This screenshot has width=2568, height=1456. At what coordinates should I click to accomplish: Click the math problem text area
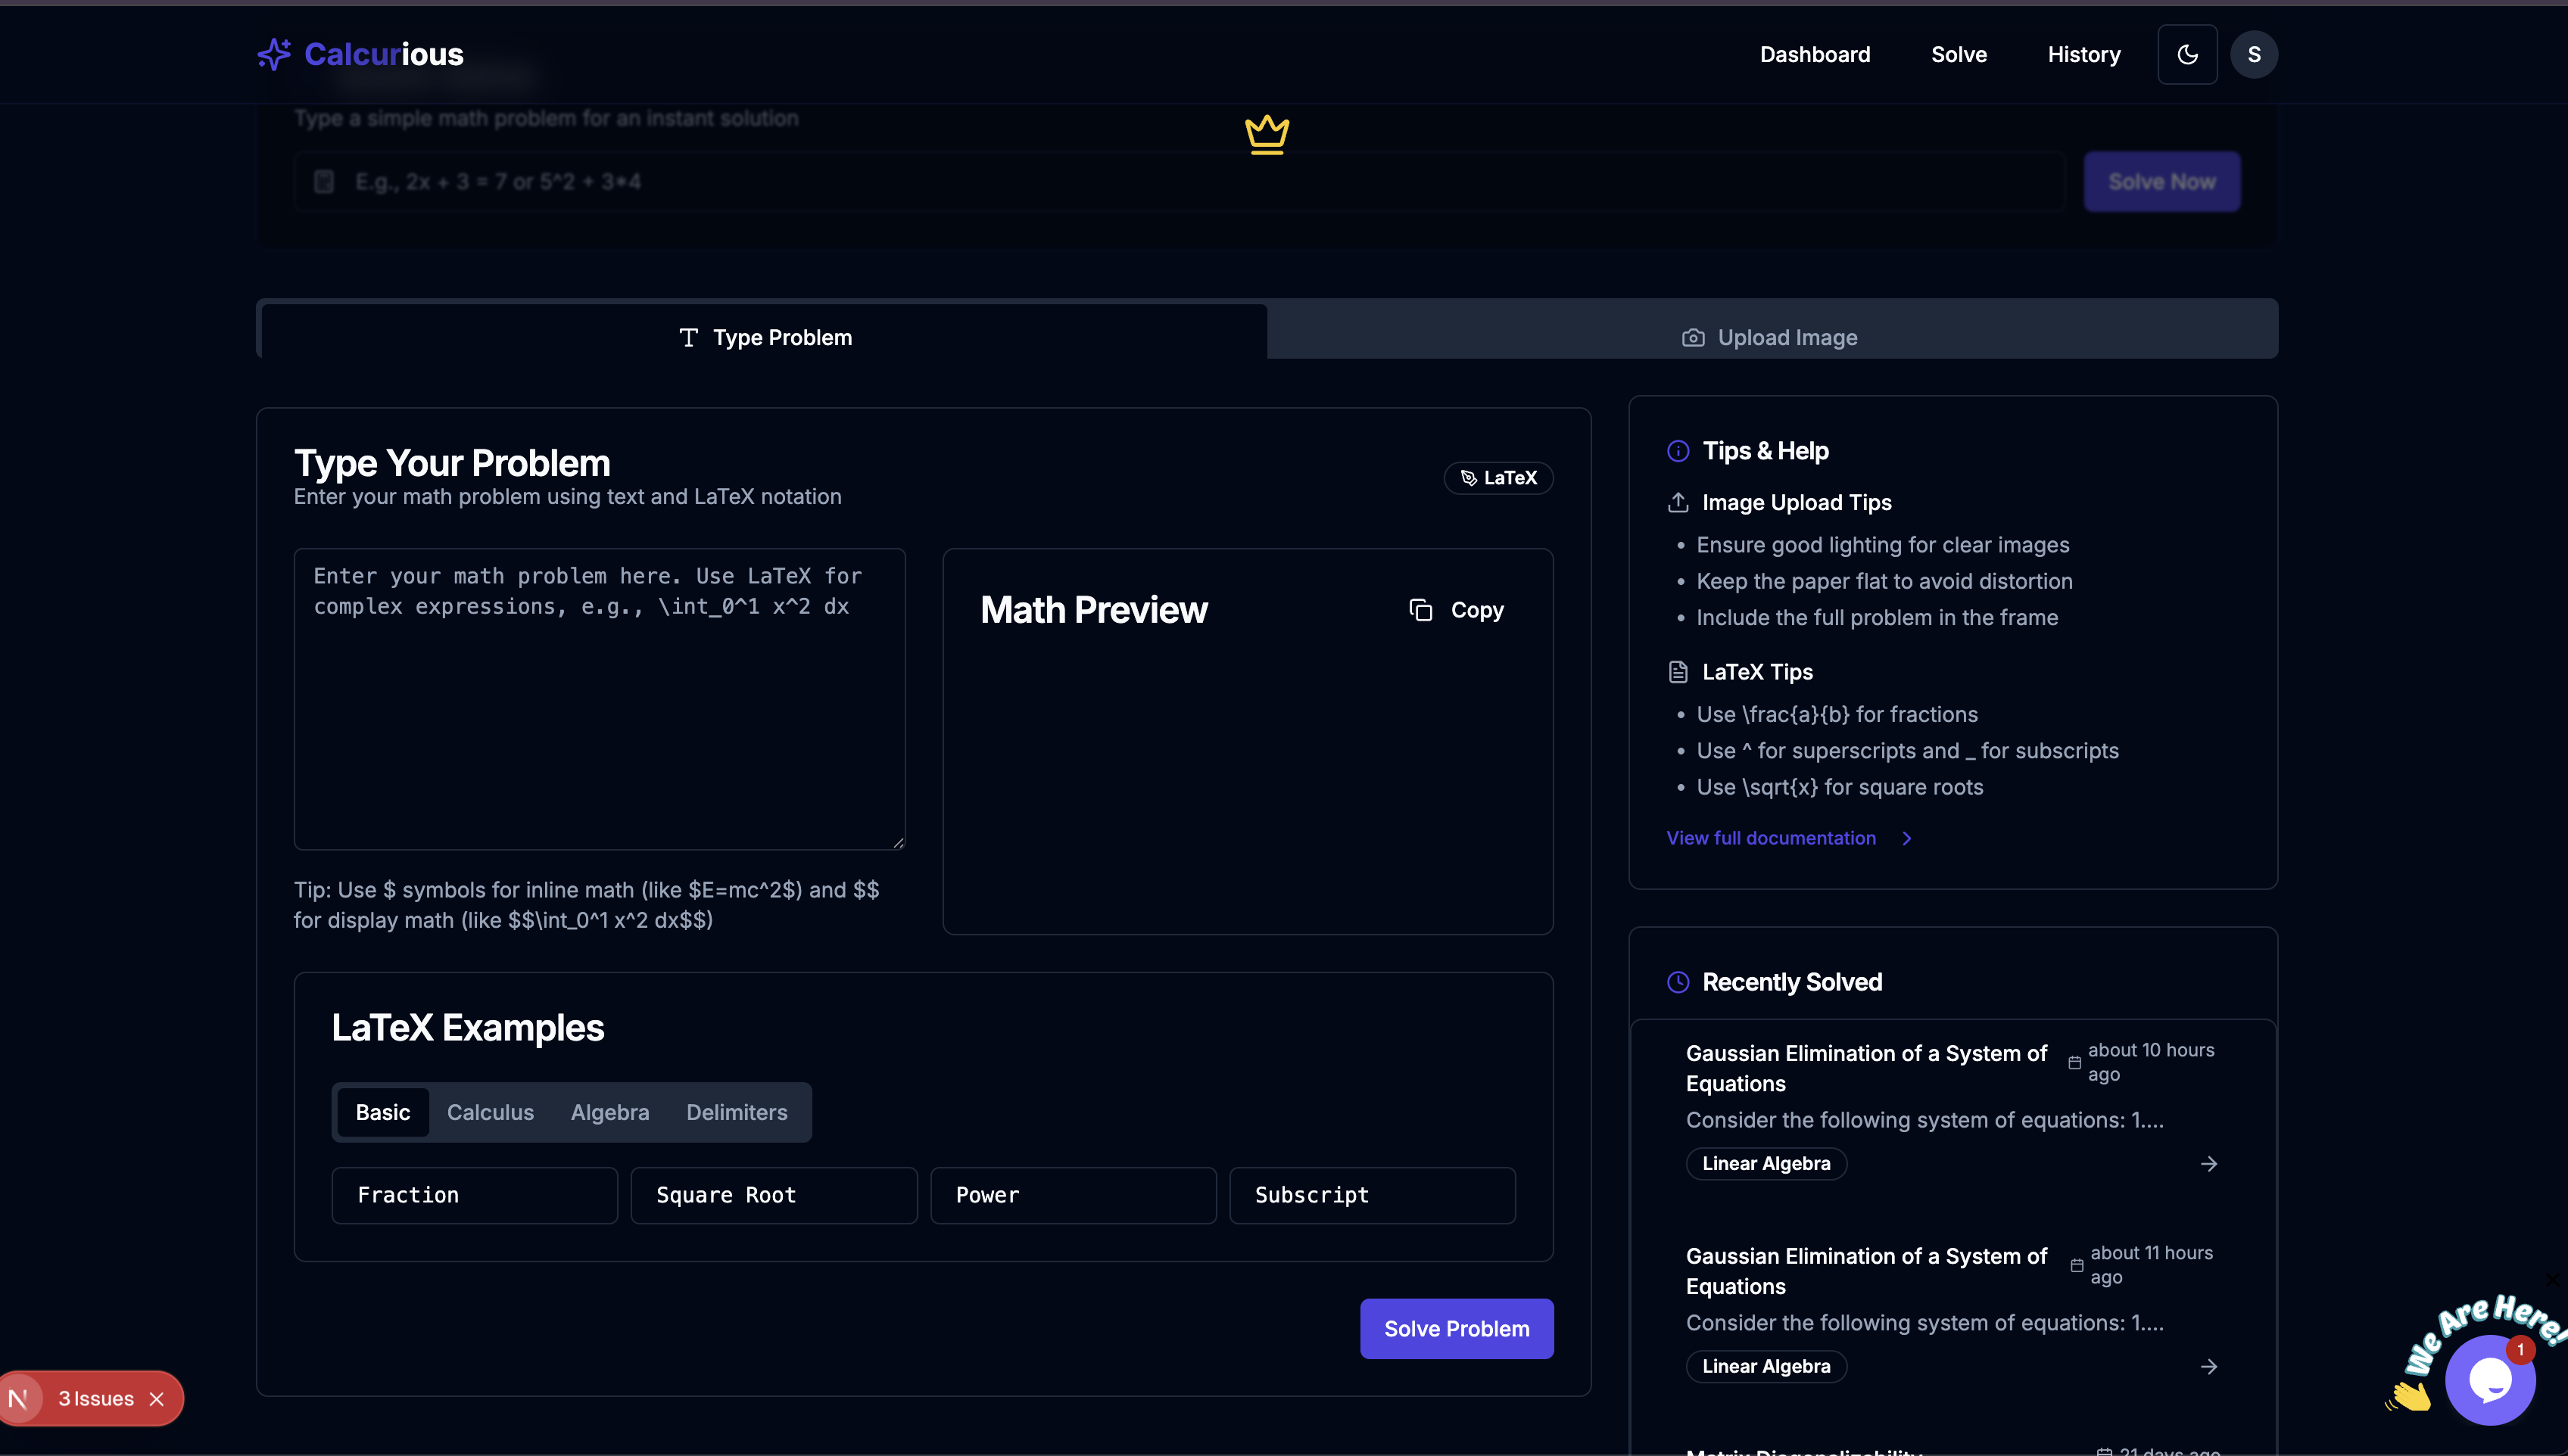[600, 699]
